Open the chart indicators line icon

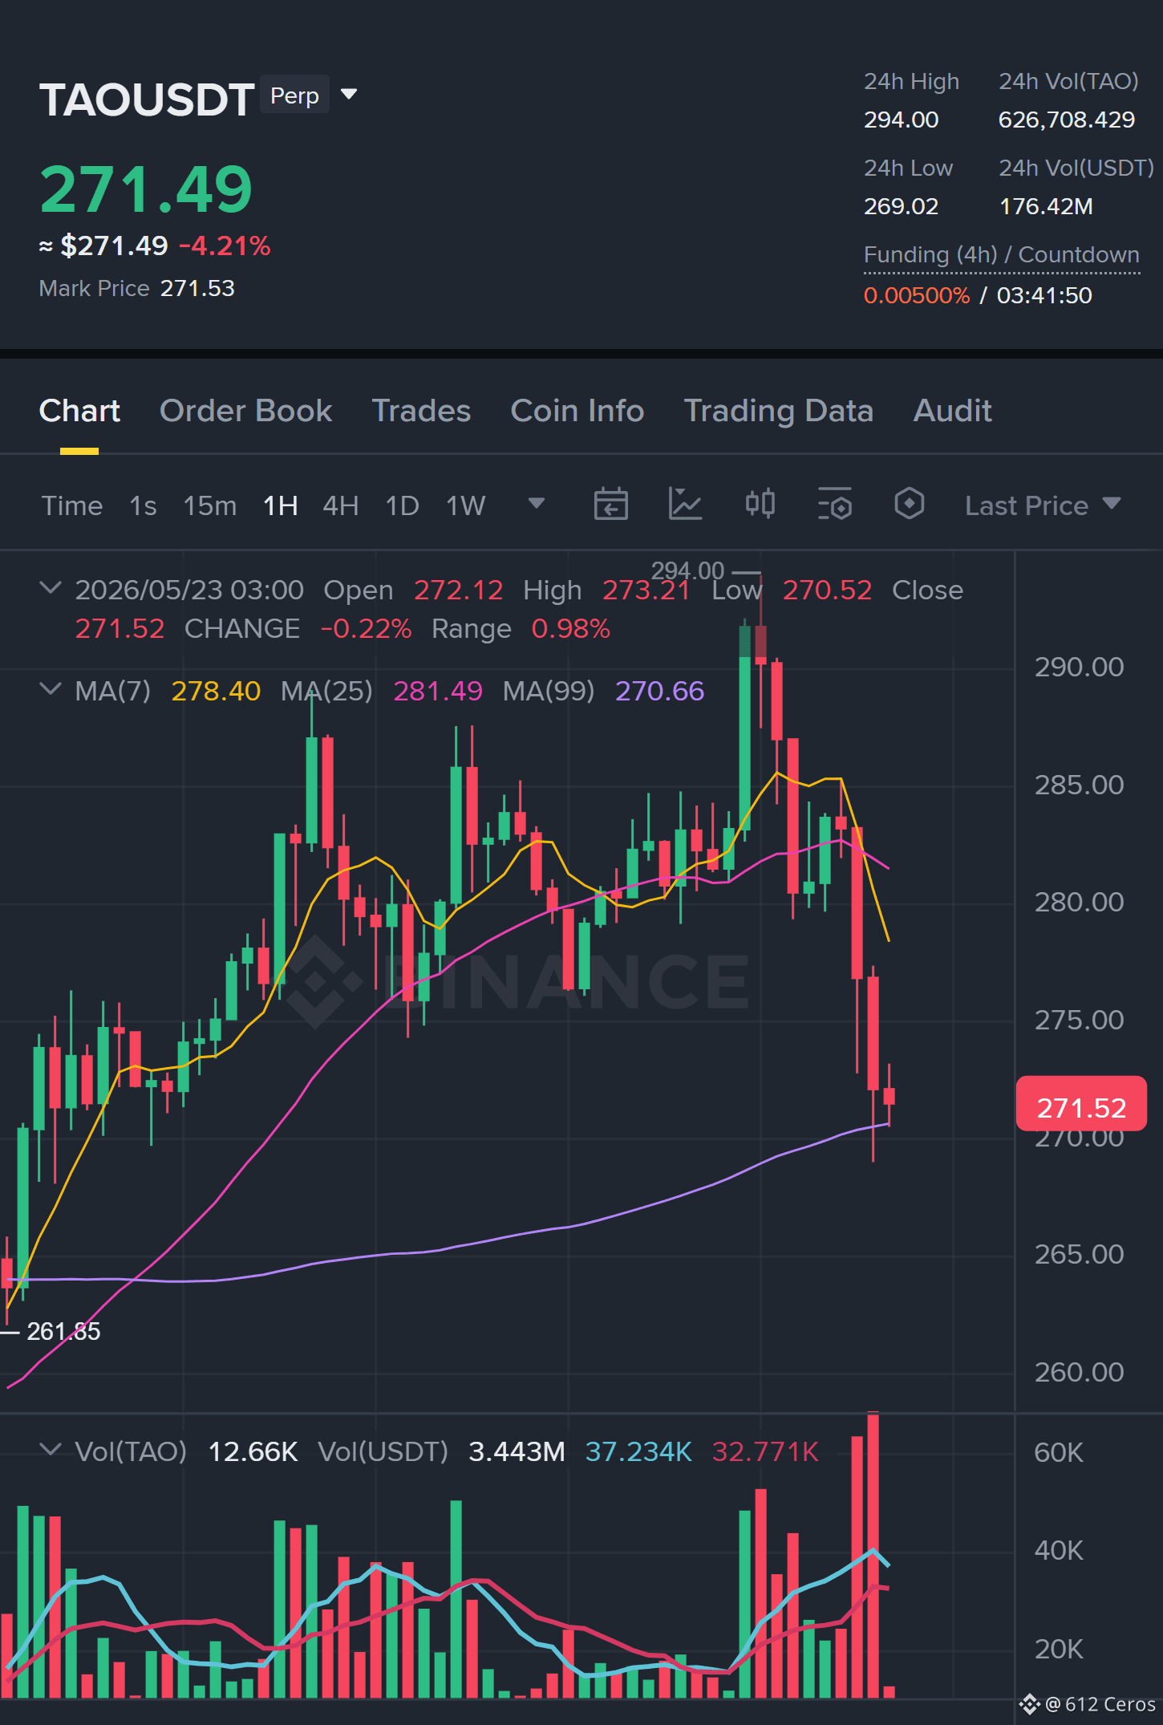[x=685, y=505]
